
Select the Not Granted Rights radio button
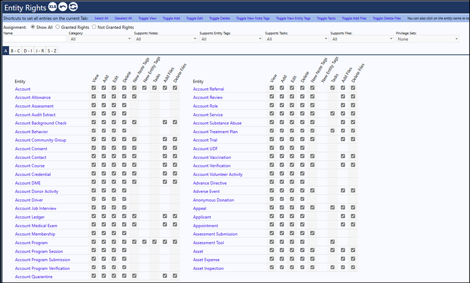pos(94,27)
